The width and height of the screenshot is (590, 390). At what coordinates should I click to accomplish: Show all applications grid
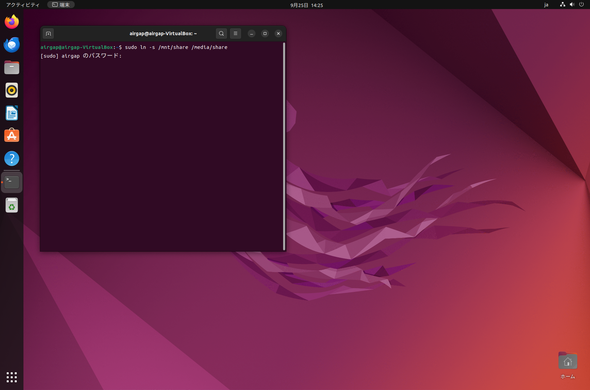pos(12,377)
